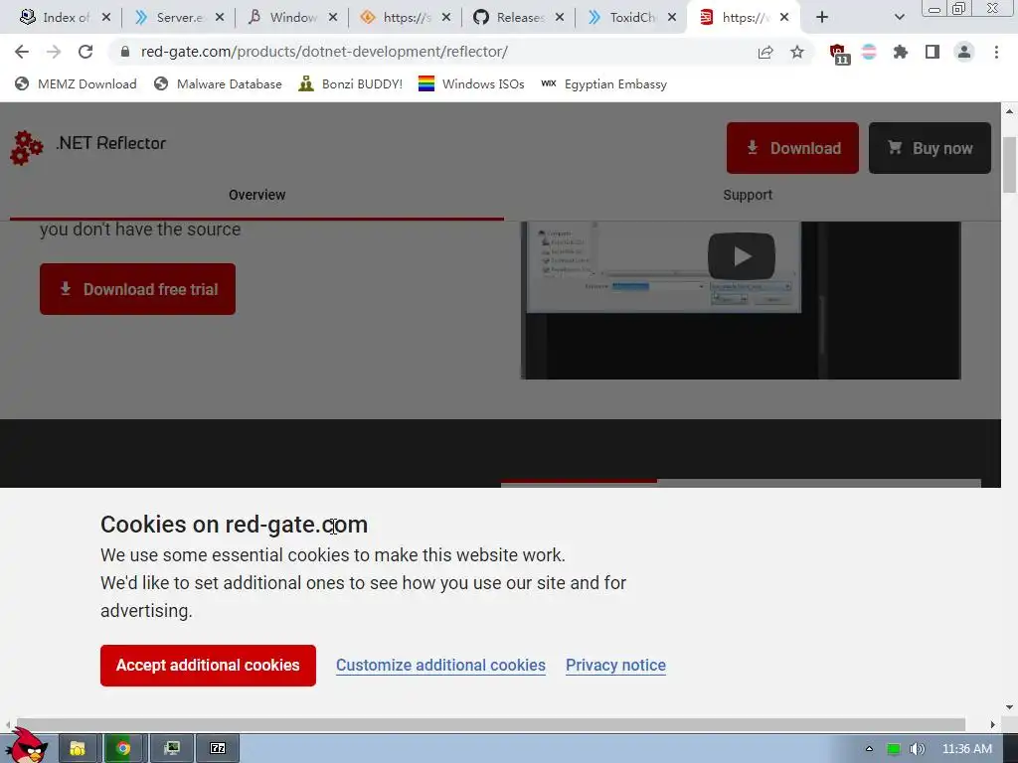Open 7-Zip from the taskbar
Viewport: 1018px width, 763px height.
tap(218, 749)
